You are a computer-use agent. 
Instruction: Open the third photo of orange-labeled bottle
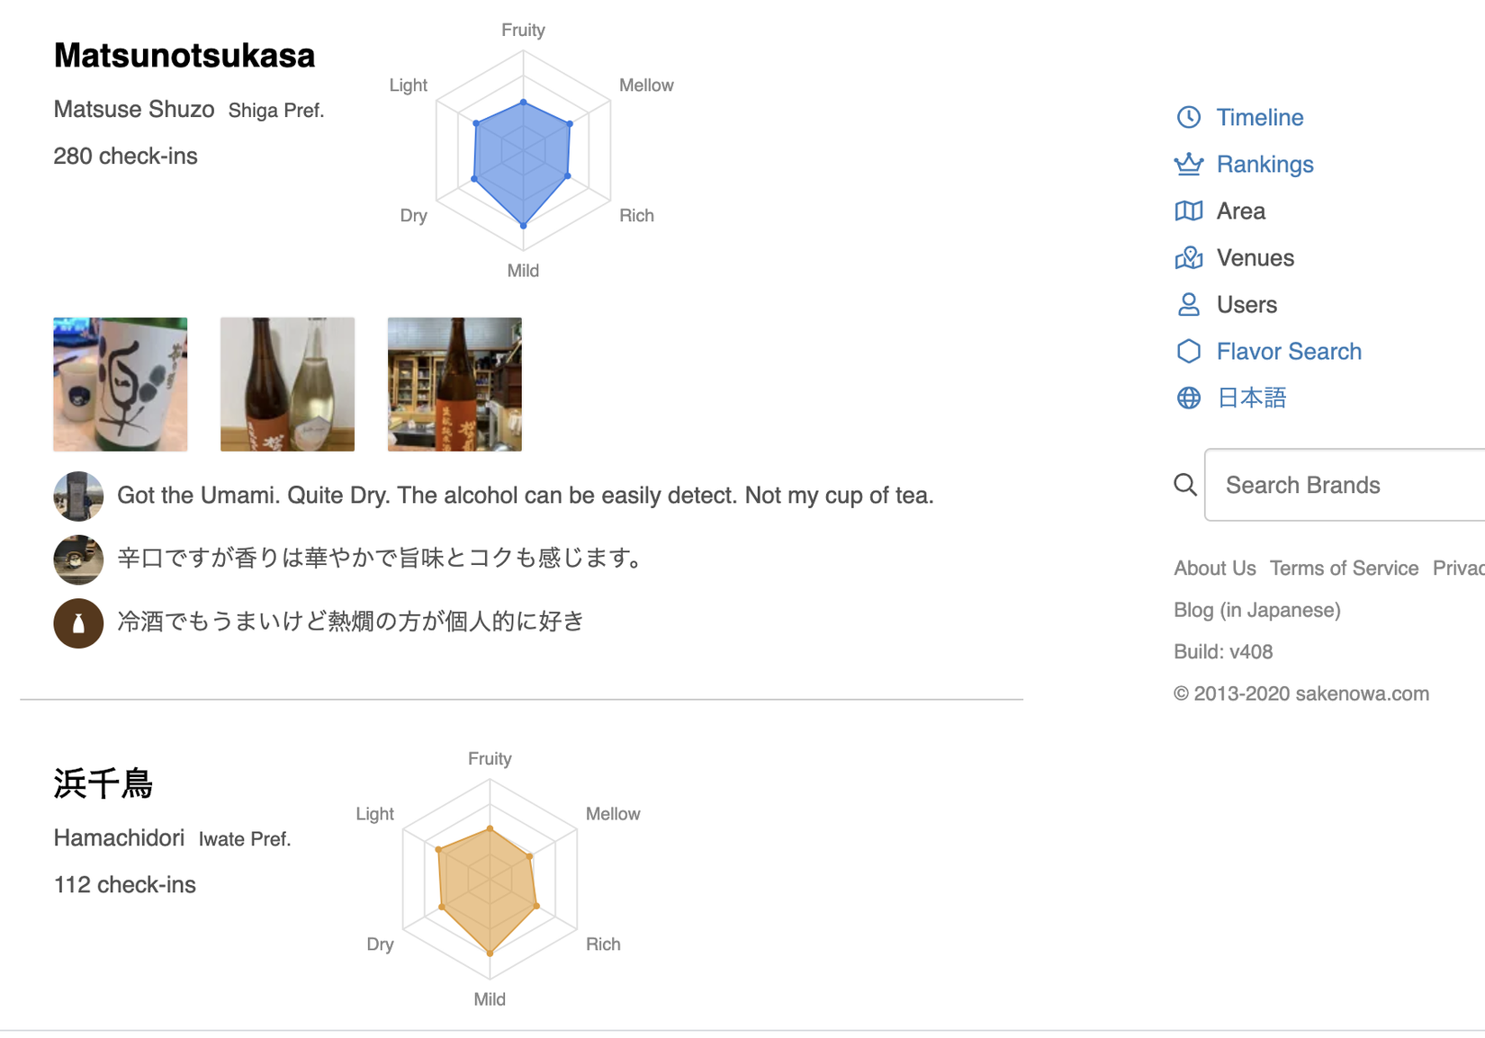pos(454,384)
